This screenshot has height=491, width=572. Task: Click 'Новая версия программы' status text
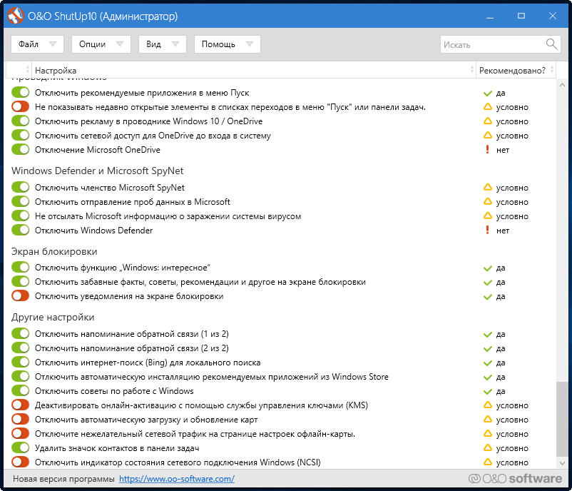coord(63,479)
